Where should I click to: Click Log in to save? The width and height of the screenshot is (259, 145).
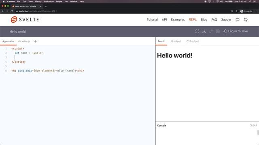(236, 31)
